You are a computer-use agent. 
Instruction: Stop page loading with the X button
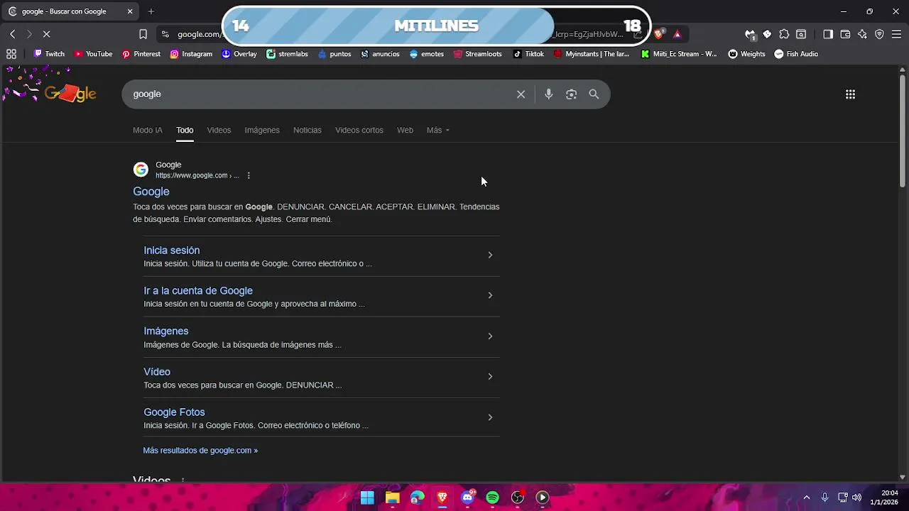[45, 34]
